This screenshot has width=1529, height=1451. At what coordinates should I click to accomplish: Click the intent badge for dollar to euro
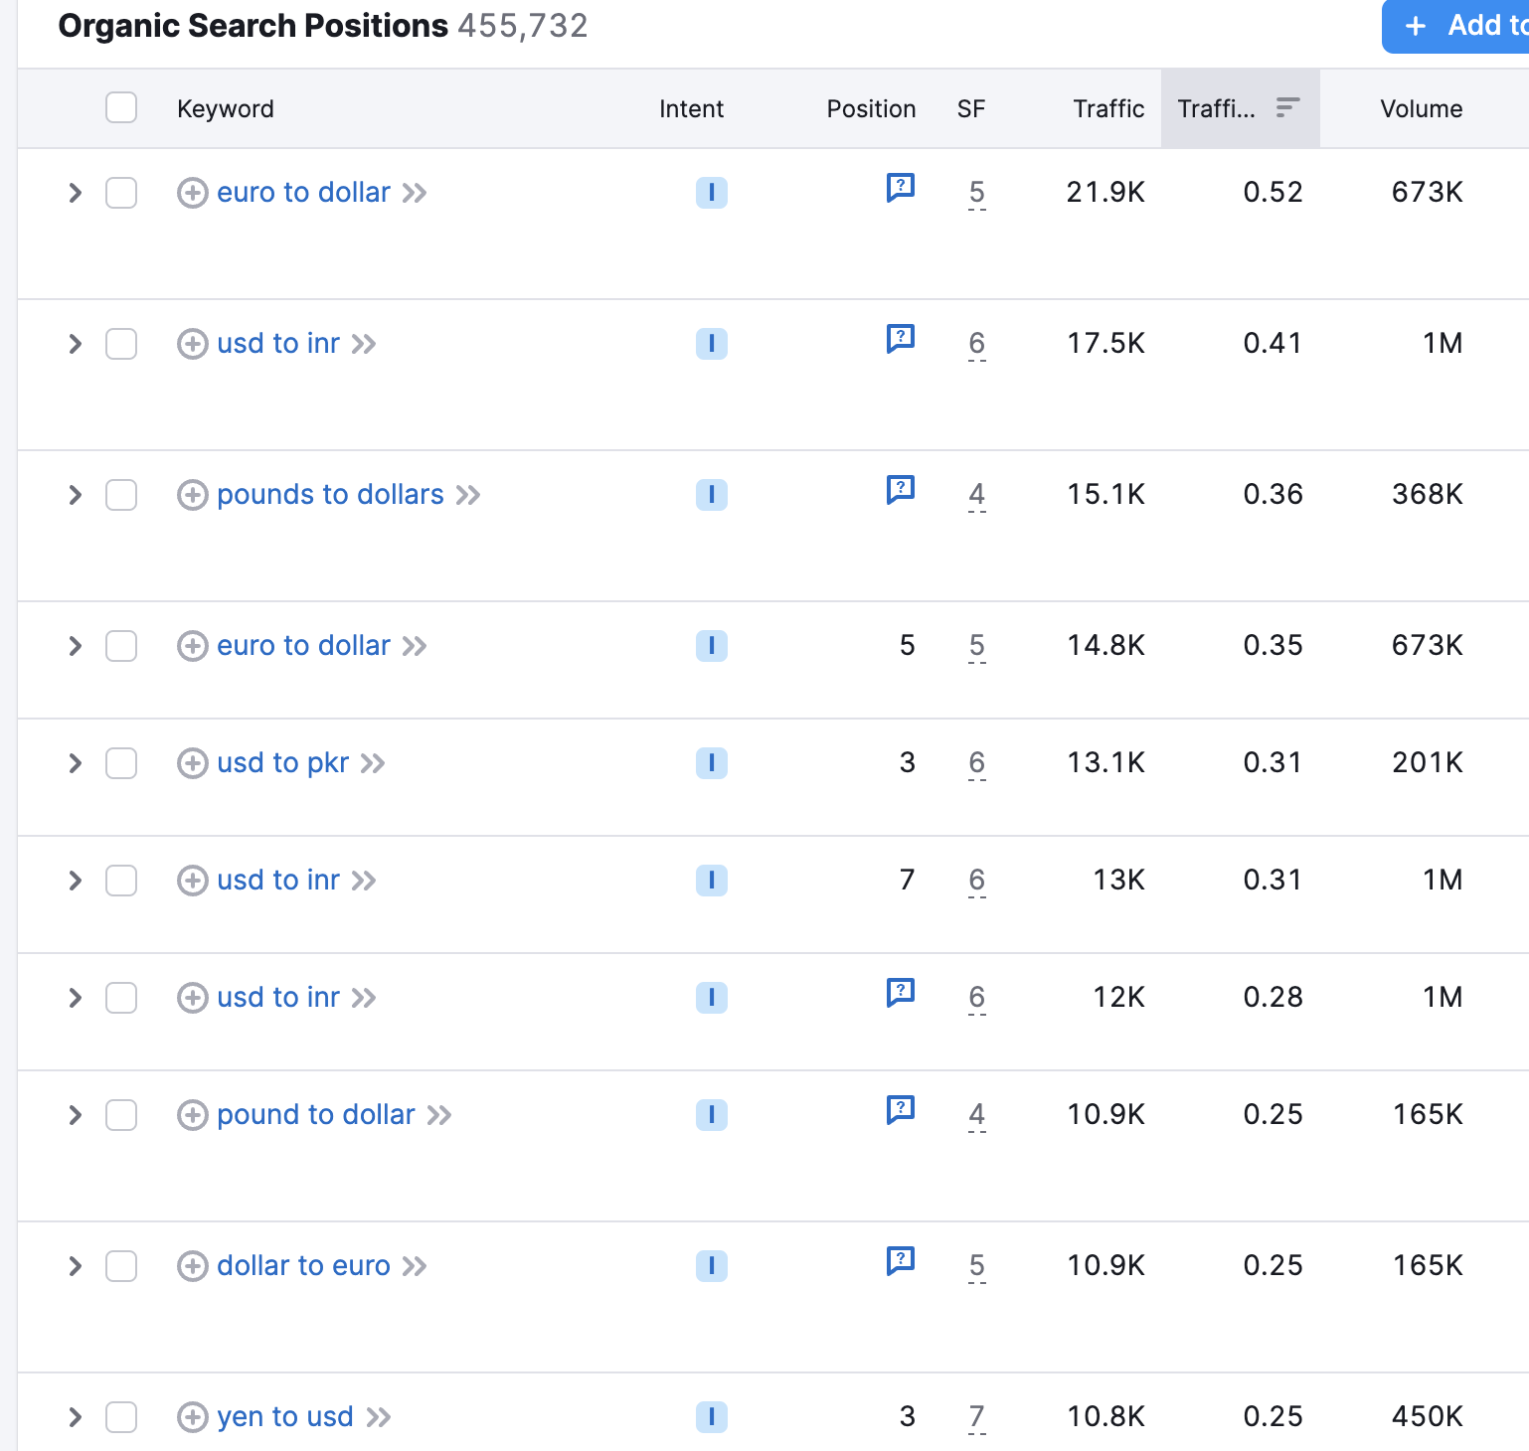[x=711, y=1266]
